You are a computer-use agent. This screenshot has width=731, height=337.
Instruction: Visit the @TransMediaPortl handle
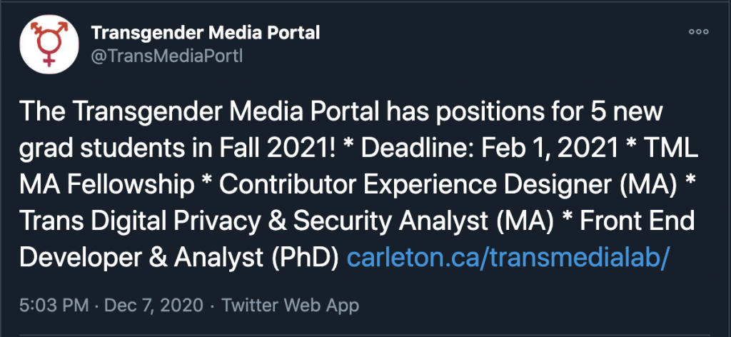click(166, 56)
